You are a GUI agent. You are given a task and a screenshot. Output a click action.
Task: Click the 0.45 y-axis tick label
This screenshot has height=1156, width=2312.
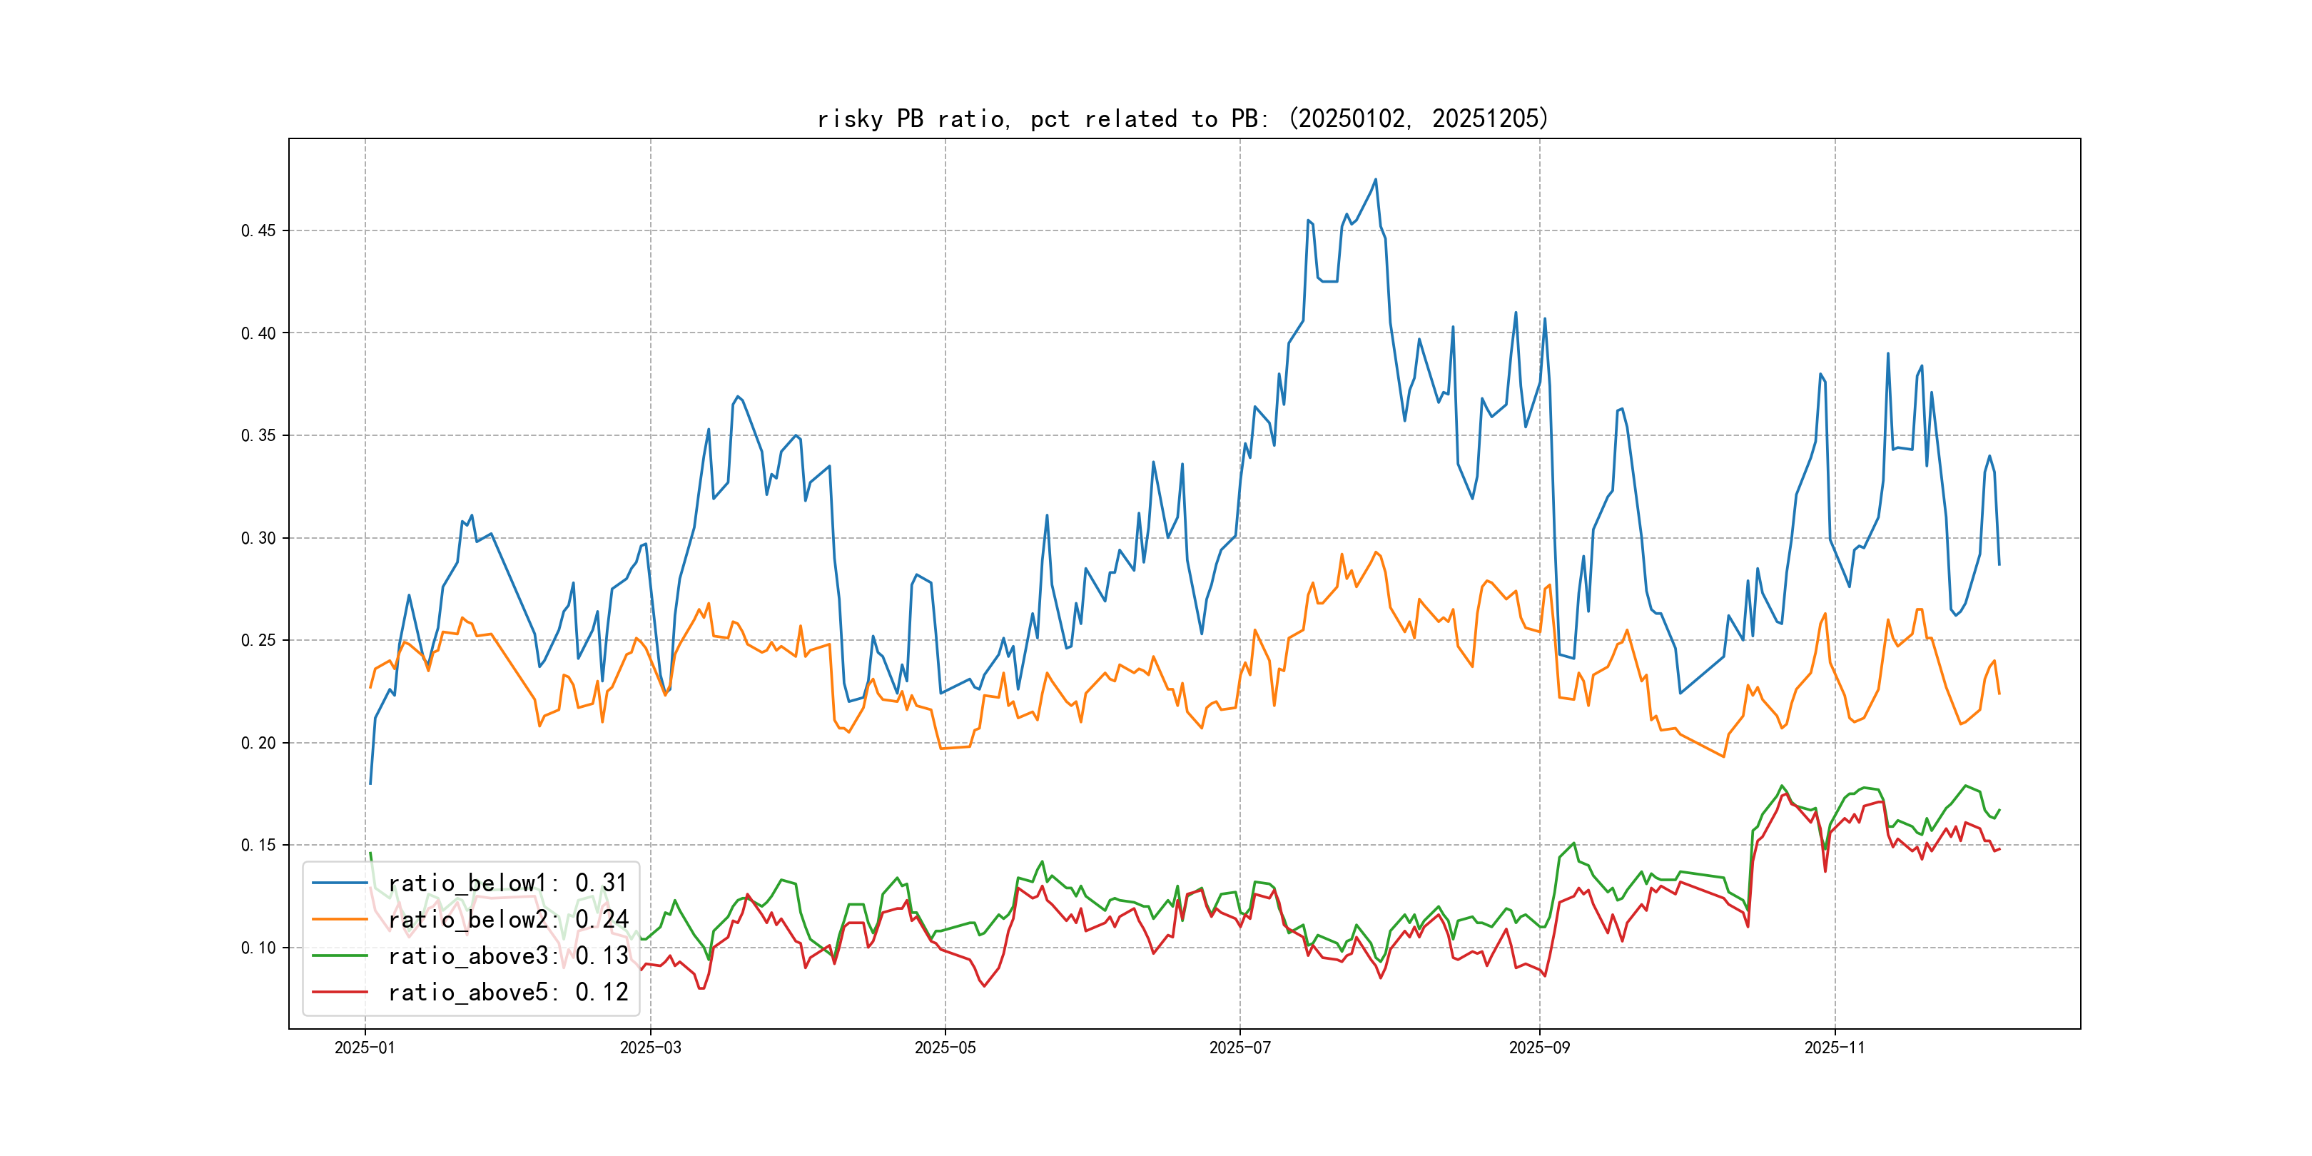tap(258, 230)
